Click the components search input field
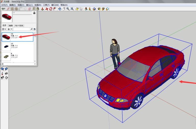Viewport: 196px width, 129px height. [x=22, y=29]
